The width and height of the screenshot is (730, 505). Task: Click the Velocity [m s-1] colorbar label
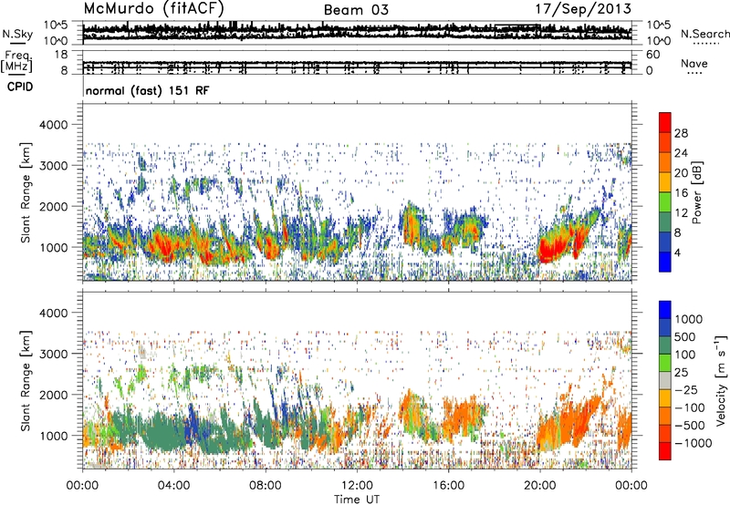(x=721, y=380)
